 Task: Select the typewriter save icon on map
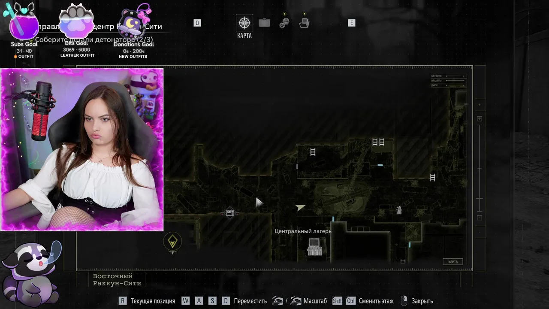point(315,247)
